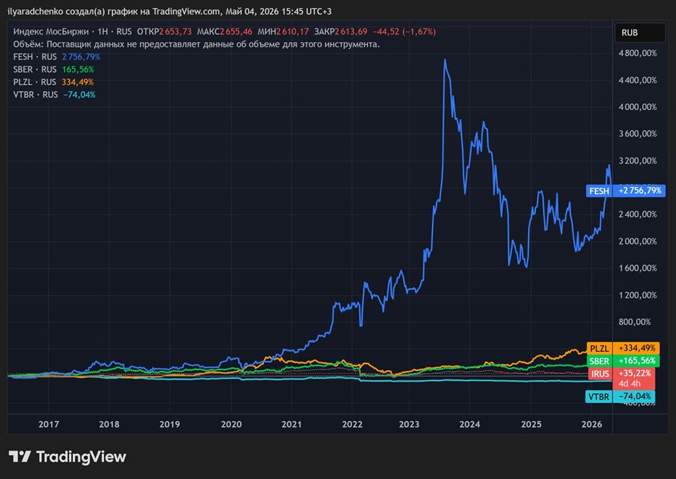Image resolution: width=676 pixels, height=479 pixels.
Task: Click the red IRUS price label
Action: pos(600,374)
